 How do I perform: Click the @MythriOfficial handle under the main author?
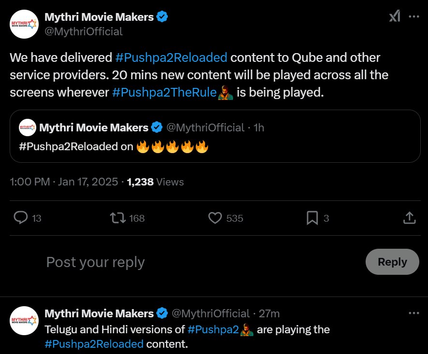[x=84, y=31]
